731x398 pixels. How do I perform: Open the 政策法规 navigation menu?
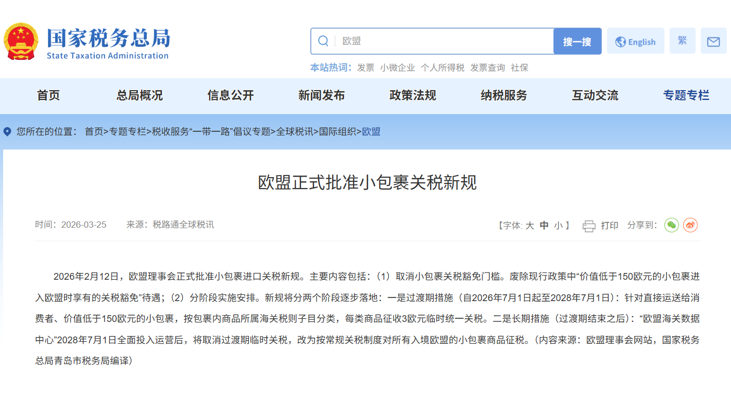pyautogui.click(x=413, y=95)
